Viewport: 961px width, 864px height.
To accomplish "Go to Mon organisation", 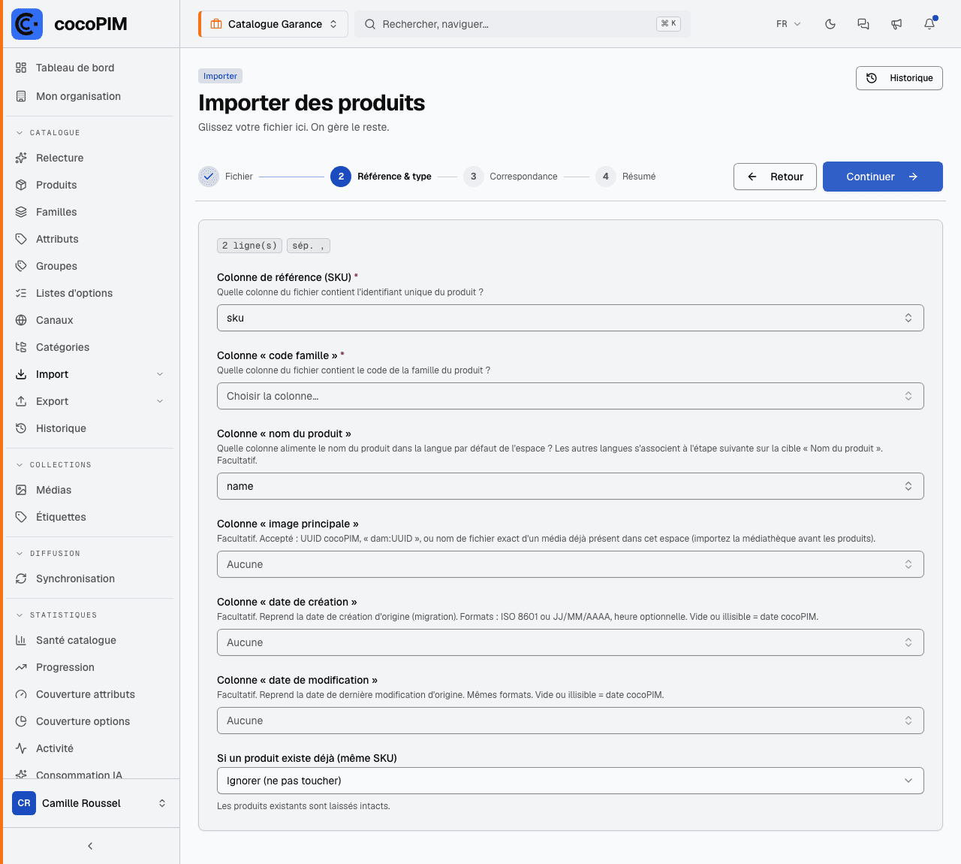I will click(x=90, y=96).
